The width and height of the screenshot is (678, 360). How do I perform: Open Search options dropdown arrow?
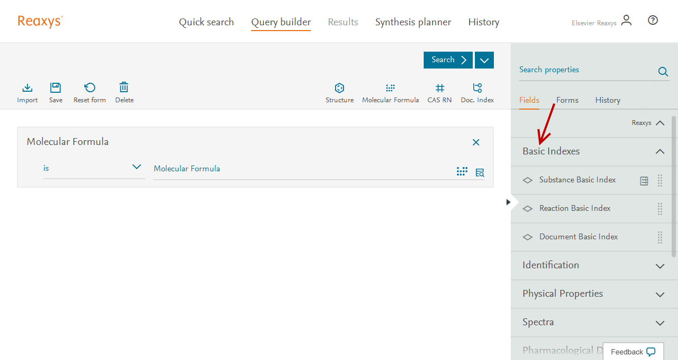coord(484,60)
